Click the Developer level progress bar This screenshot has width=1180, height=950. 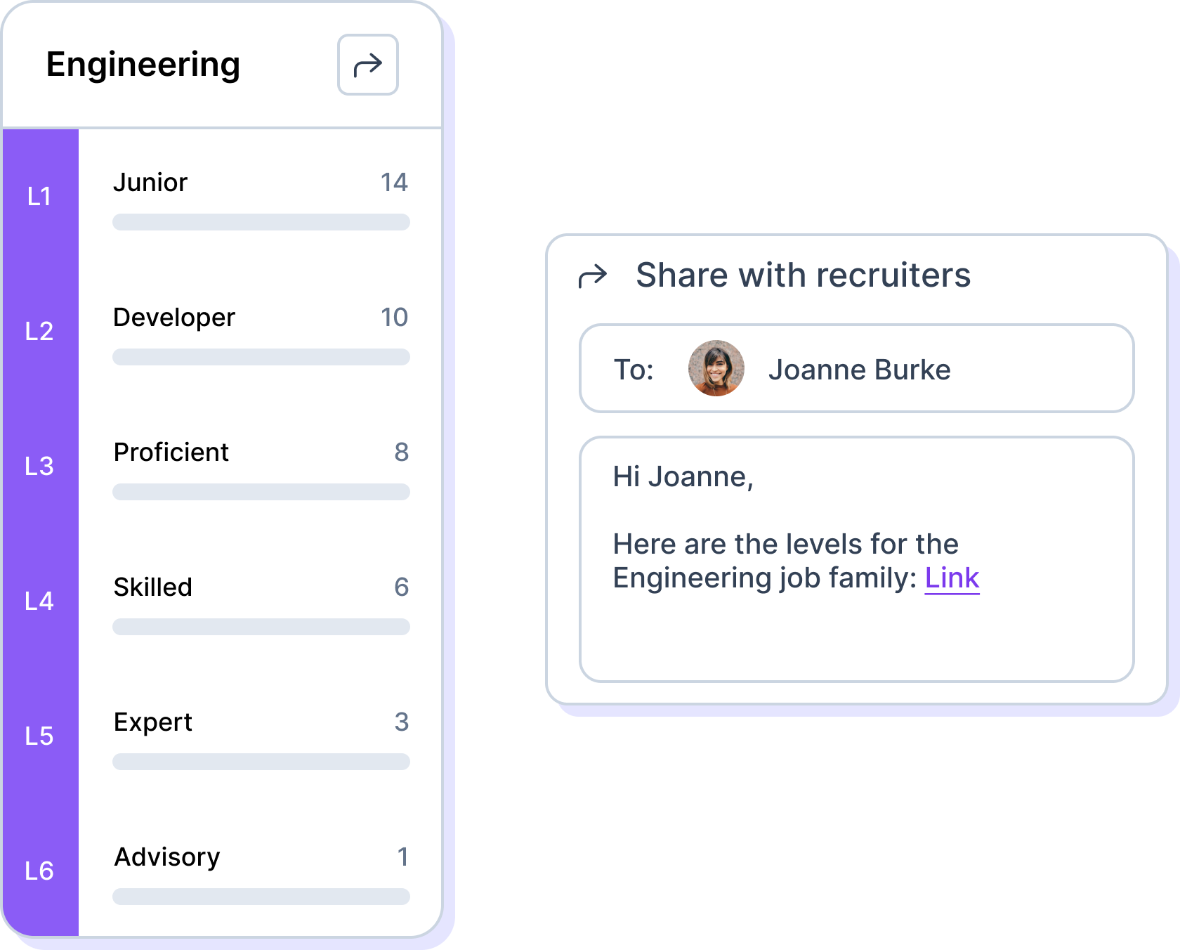[x=261, y=357]
